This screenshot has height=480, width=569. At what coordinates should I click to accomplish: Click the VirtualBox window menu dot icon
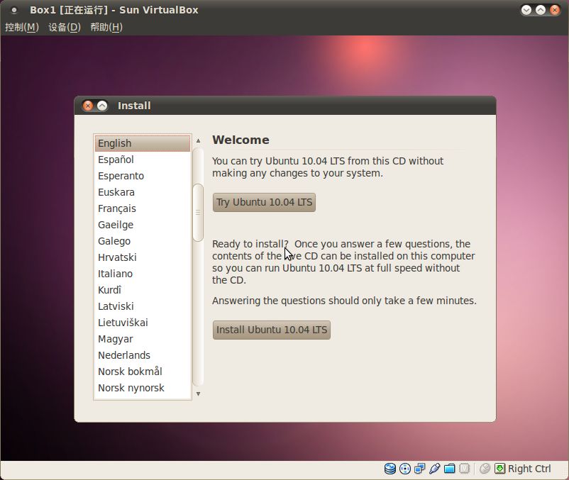click(x=13, y=10)
